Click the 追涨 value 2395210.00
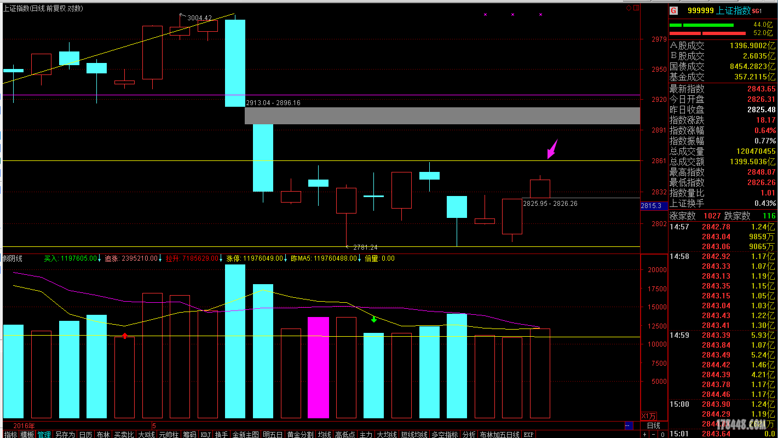This screenshot has width=778, height=438. pyautogui.click(x=139, y=258)
